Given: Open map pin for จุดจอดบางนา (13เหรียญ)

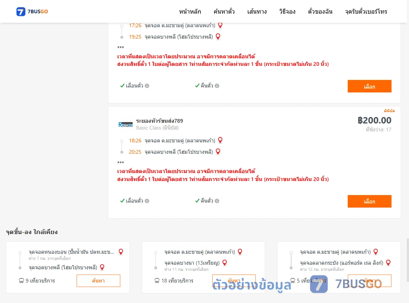Looking at the screenshot, I should click(225, 263).
